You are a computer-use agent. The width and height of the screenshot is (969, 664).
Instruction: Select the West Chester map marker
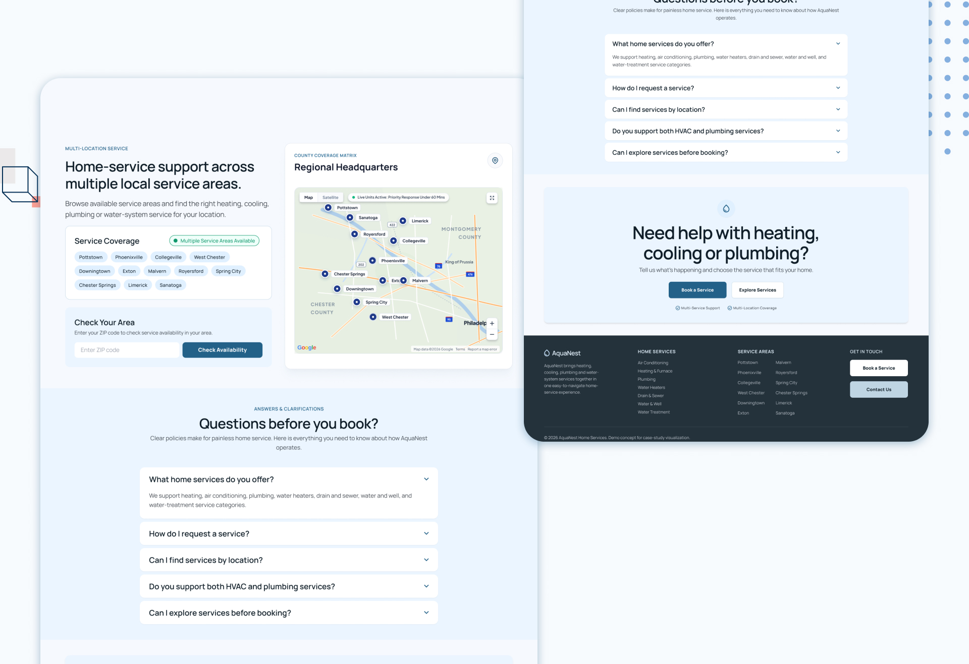[x=373, y=317]
